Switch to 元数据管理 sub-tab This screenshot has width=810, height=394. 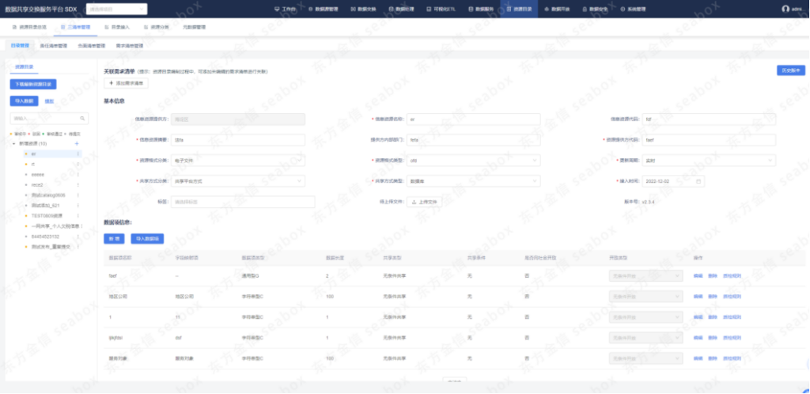195,27
